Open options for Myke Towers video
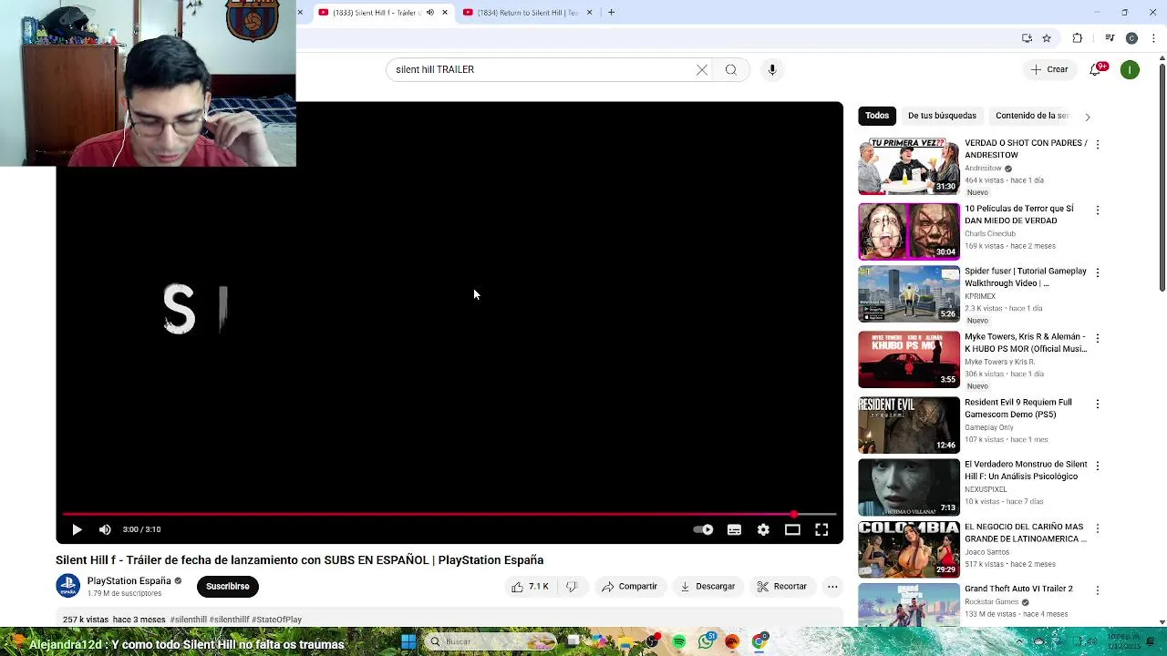1167x656 pixels. point(1098,338)
